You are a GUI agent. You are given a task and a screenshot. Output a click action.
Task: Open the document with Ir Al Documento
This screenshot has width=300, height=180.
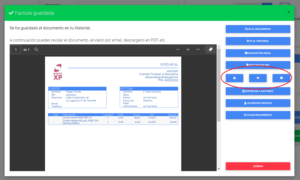coord(258,29)
